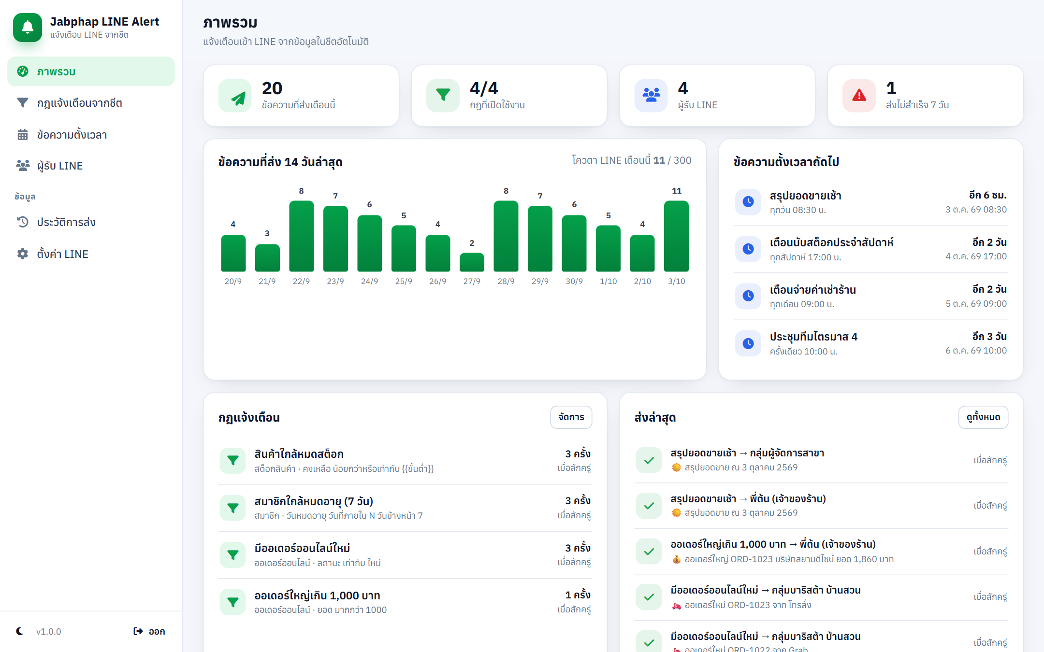The height and width of the screenshot is (652, 1044).
Task: Click the อีก 6 ชม. countdown text
Action: [988, 195]
